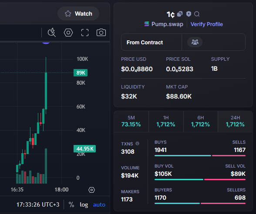Viewport: 256px width, 214px height.
Task: Click the Verify Profile link
Action: (207, 24)
